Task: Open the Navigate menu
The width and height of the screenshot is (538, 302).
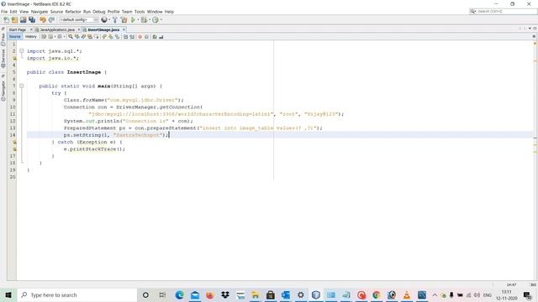Action: coord(40,12)
